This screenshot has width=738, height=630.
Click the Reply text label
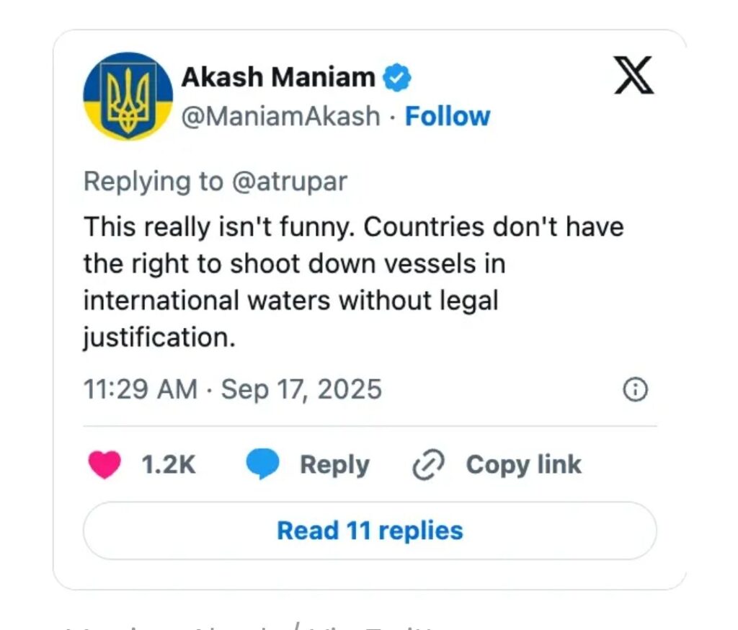tap(334, 465)
